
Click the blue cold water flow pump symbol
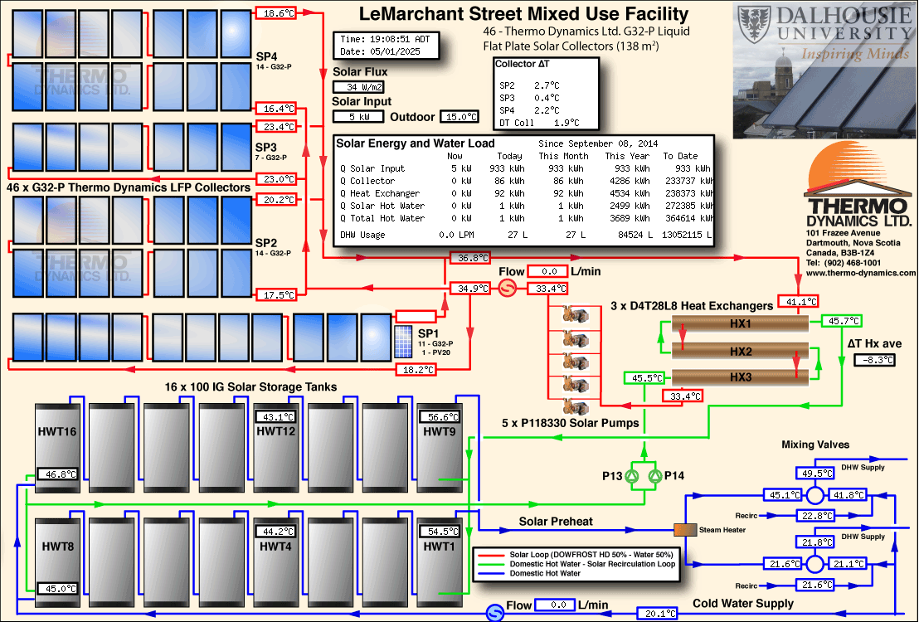[495, 613]
